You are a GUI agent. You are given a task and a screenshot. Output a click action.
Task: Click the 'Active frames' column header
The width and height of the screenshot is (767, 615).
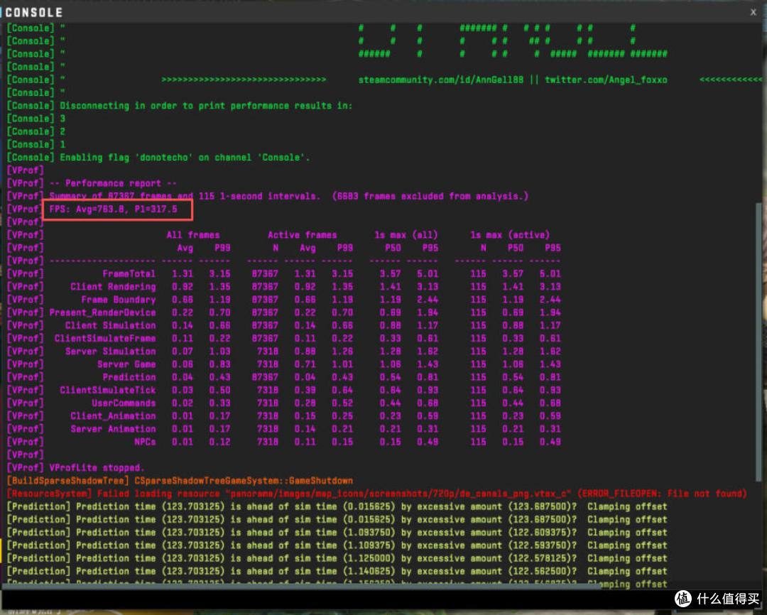[x=303, y=235]
